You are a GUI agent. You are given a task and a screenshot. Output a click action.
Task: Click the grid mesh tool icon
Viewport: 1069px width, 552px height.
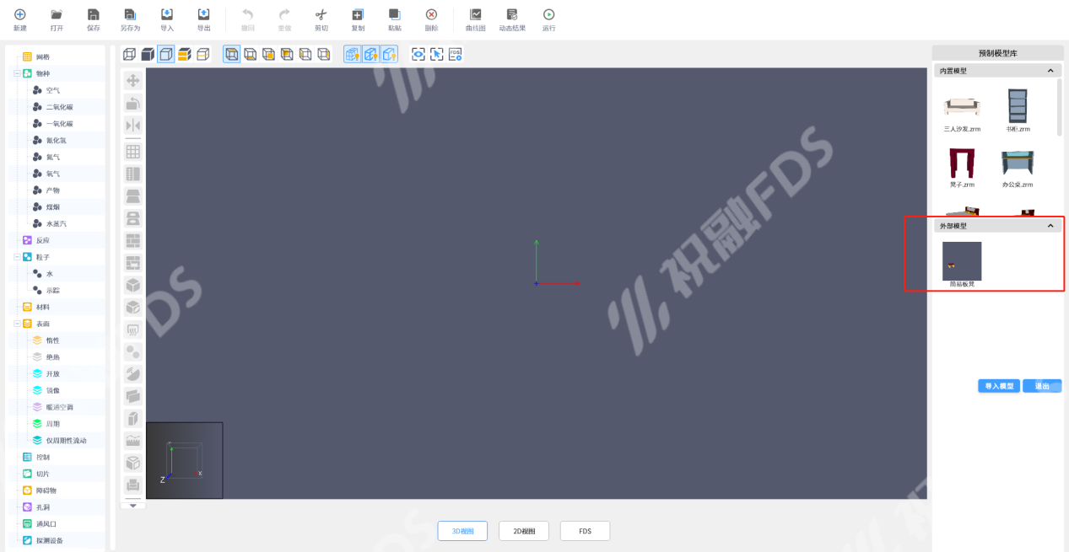[x=132, y=152]
